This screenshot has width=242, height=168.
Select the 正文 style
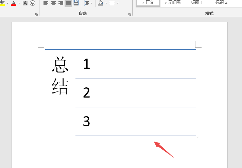pyautogui.click(x=148, y=3)
